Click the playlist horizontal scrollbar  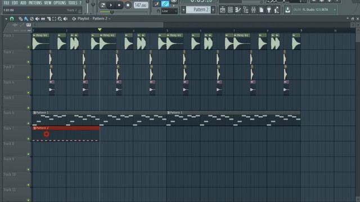pos(99,25)
